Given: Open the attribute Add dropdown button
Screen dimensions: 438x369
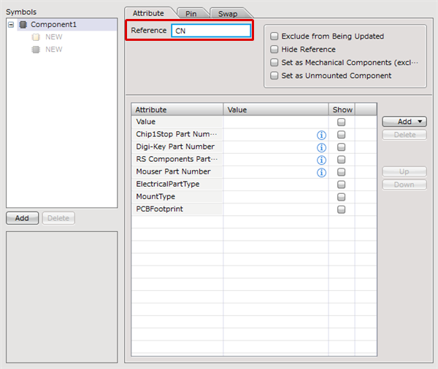Looking at the screenshot, I should (x=404, y=122).
